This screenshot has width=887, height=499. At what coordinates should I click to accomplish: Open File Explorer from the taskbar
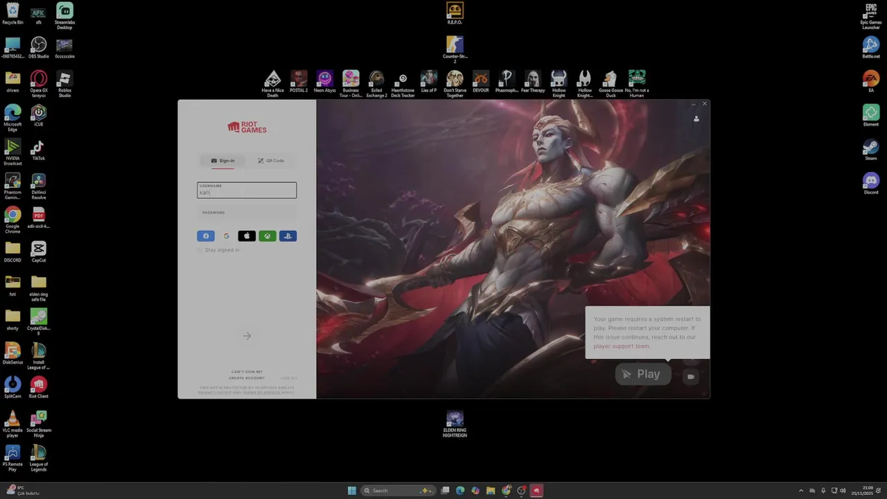[x=491, y=491]
